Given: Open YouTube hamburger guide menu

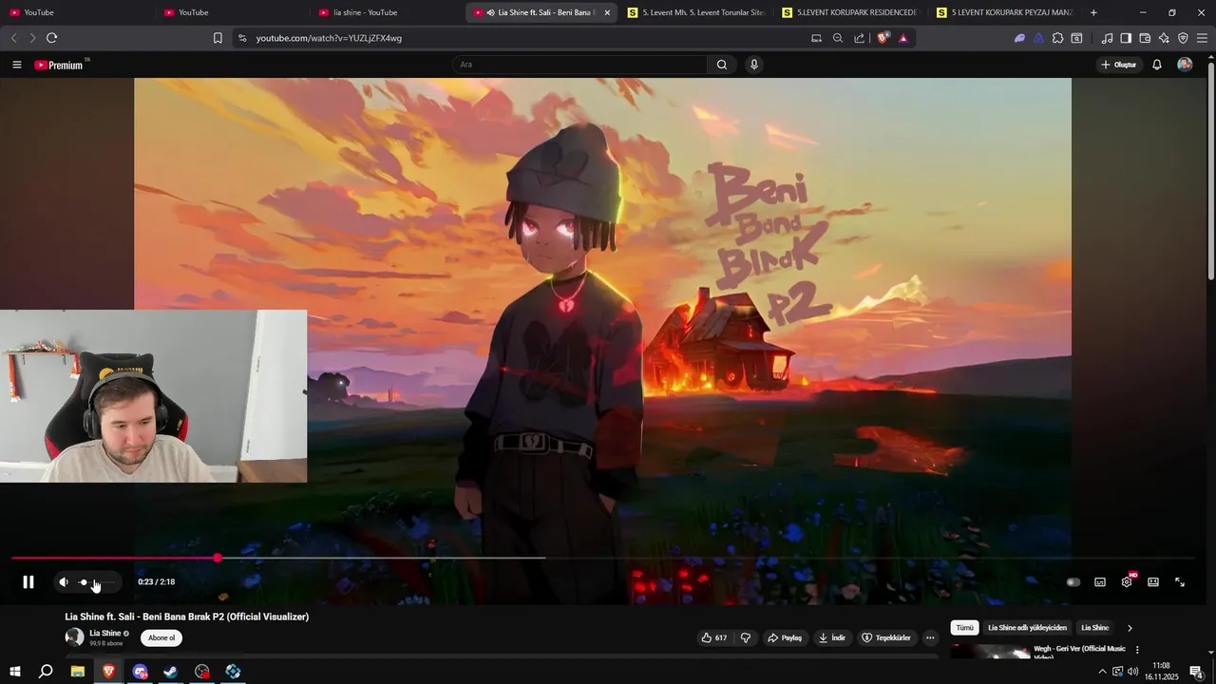Looking at the screenshot, I should pos(16,65).
